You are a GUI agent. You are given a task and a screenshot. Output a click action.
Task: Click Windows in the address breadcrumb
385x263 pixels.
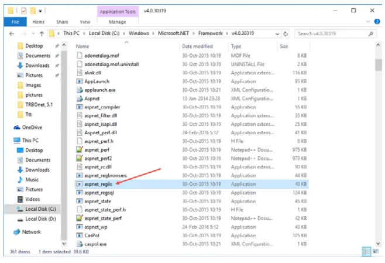[139, 33]
